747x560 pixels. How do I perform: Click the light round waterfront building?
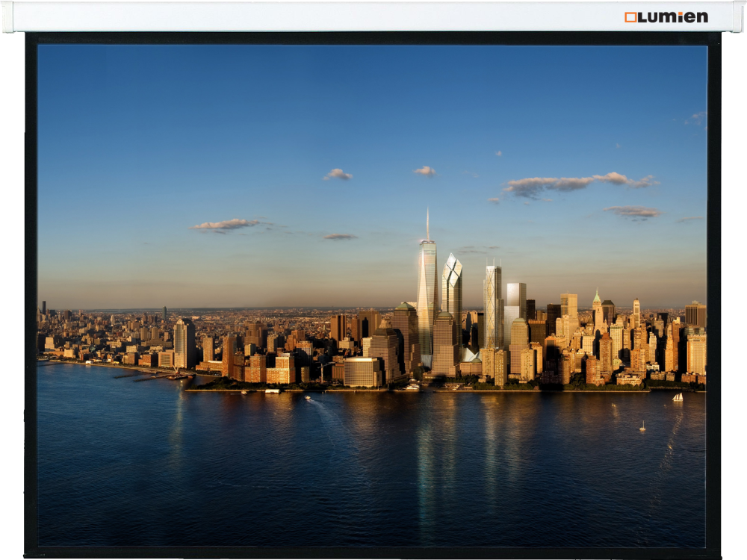coord(362,371)
